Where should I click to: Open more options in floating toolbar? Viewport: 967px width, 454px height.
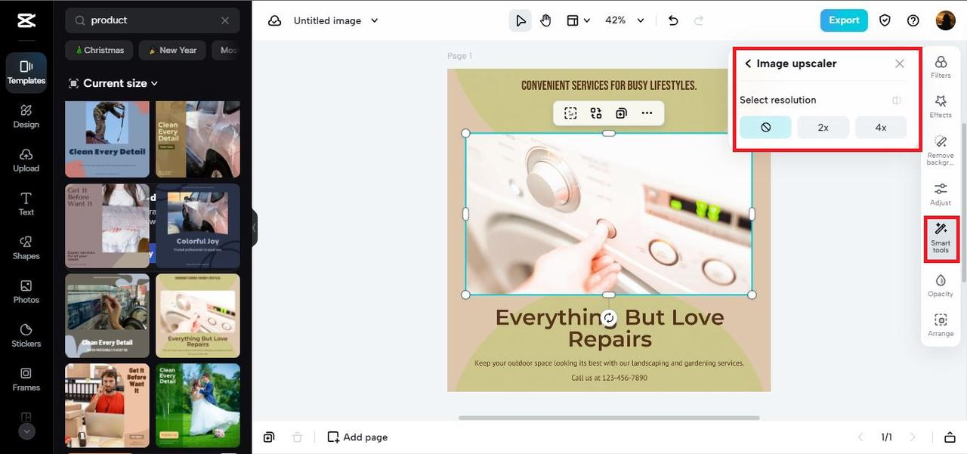click(647, 113)
